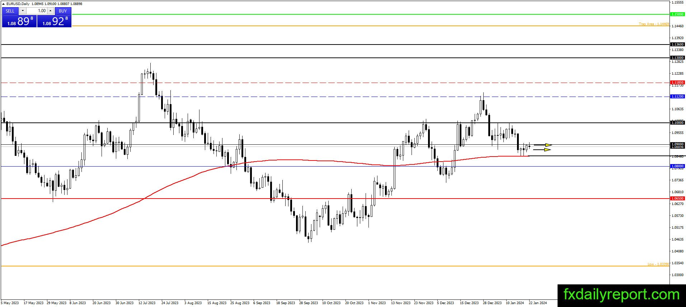Select the orange Low 1.03390 label

[x=658, y=264]
